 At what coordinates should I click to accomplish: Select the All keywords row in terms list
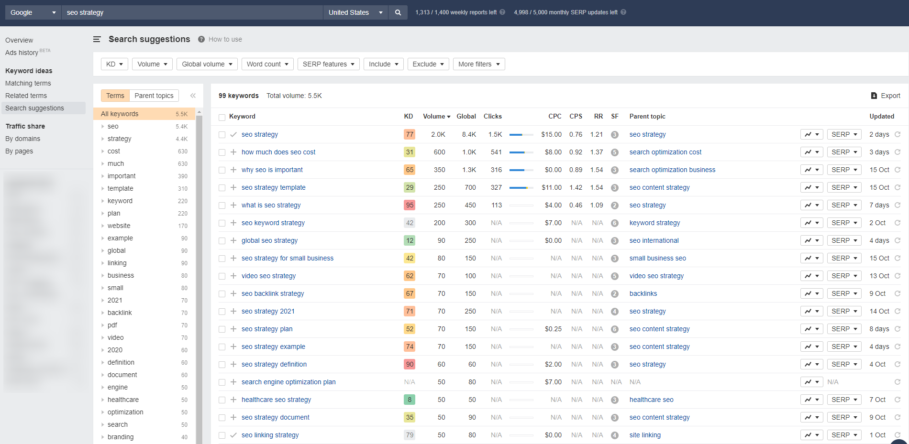pos(144,114)
